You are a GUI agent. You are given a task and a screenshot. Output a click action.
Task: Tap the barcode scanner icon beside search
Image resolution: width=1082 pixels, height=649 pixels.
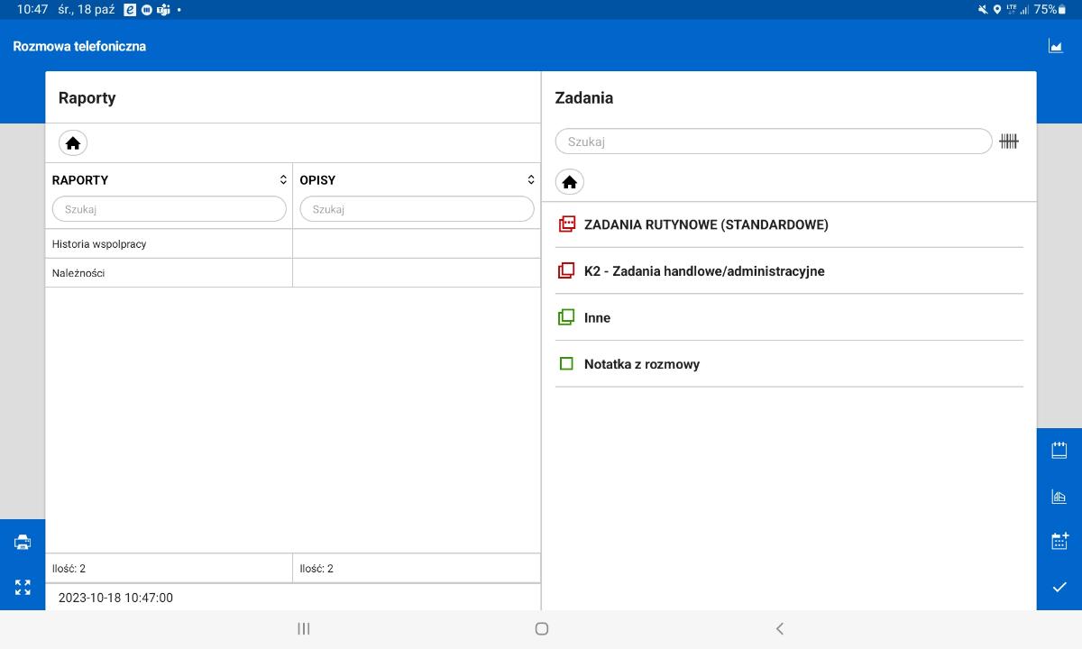1008,142
